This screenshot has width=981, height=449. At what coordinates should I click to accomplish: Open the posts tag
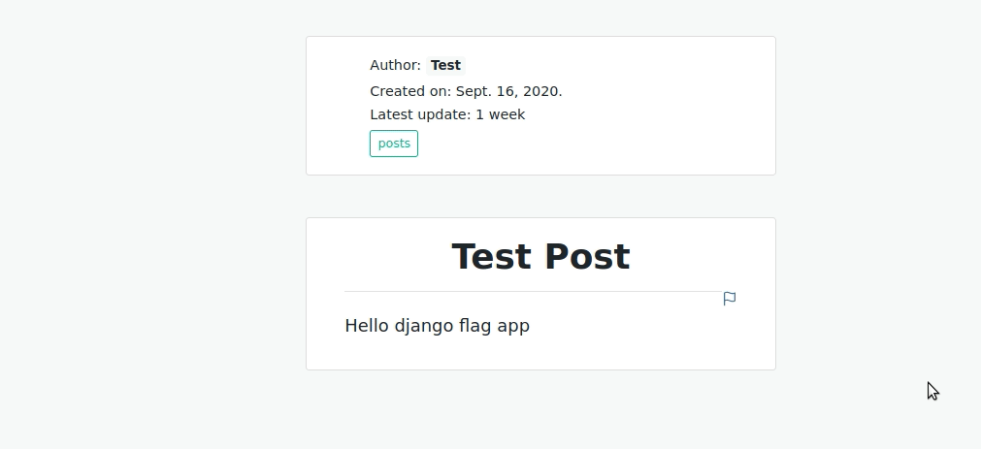(x=394, y=144)
